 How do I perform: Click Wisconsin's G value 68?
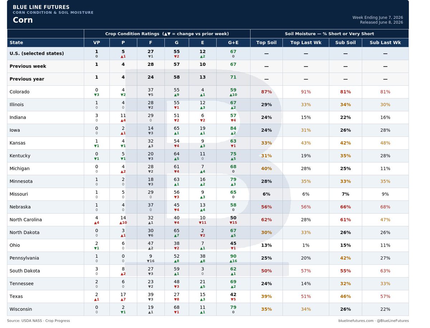[176, 307]
